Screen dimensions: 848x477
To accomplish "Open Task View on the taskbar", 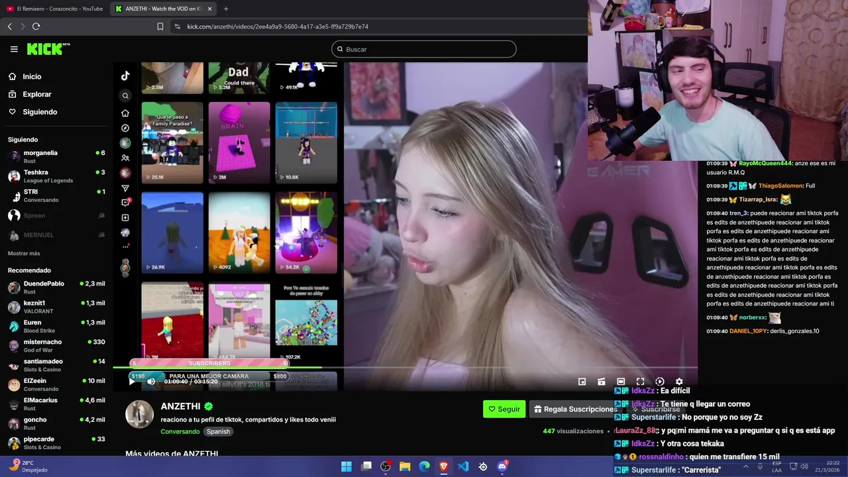I will [366, 466].
